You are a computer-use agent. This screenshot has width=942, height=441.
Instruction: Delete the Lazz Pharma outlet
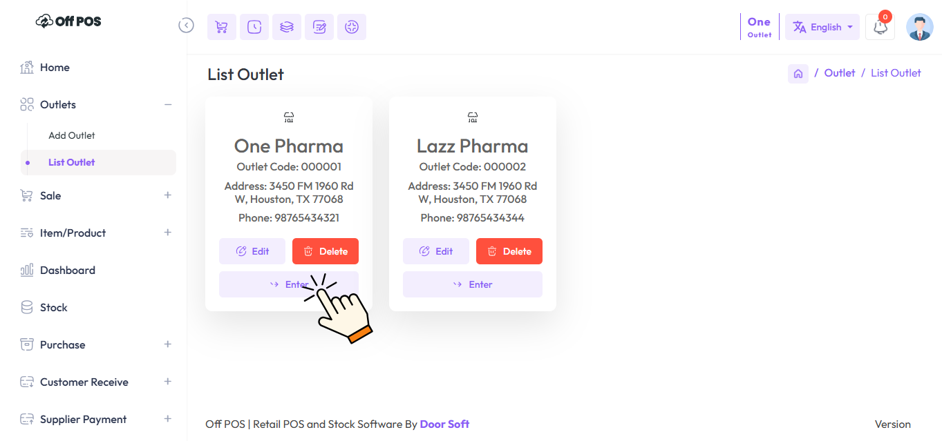click(x=509, y=251)
